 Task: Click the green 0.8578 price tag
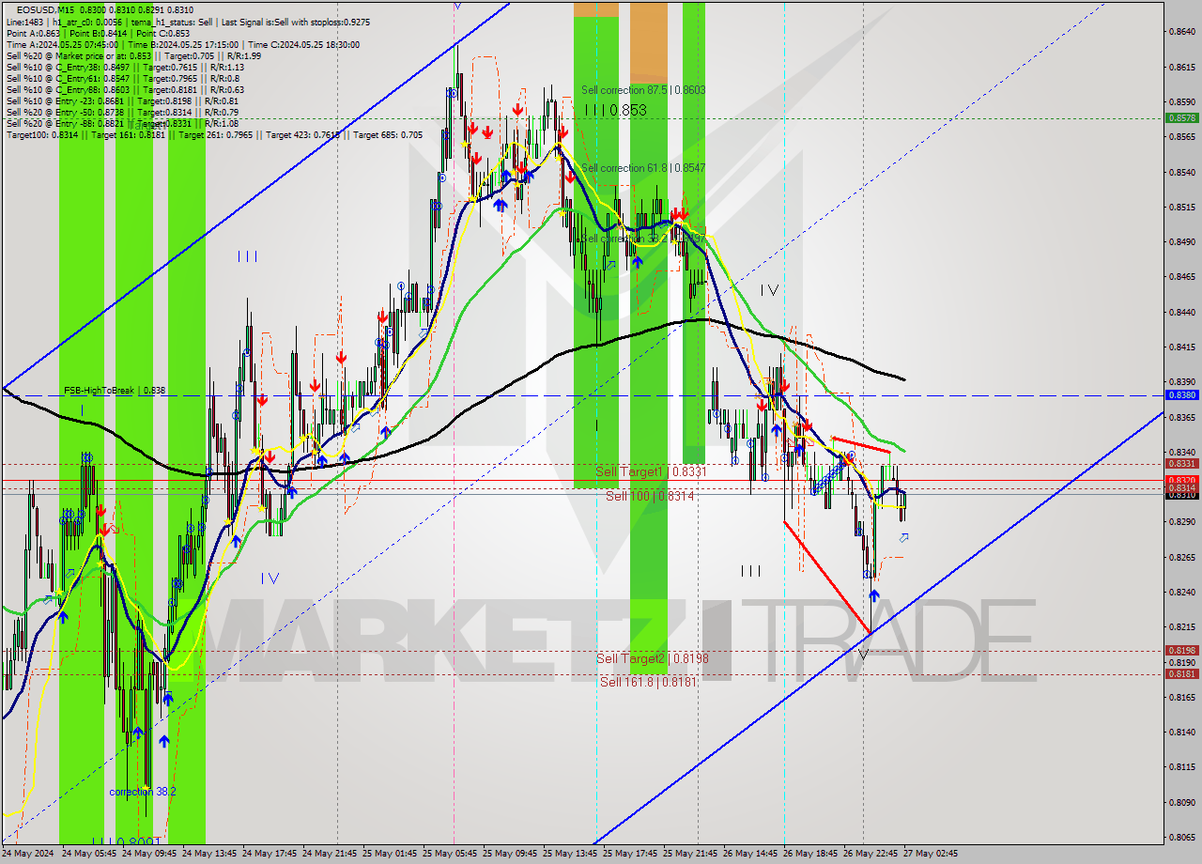(x=1180, y=118)
